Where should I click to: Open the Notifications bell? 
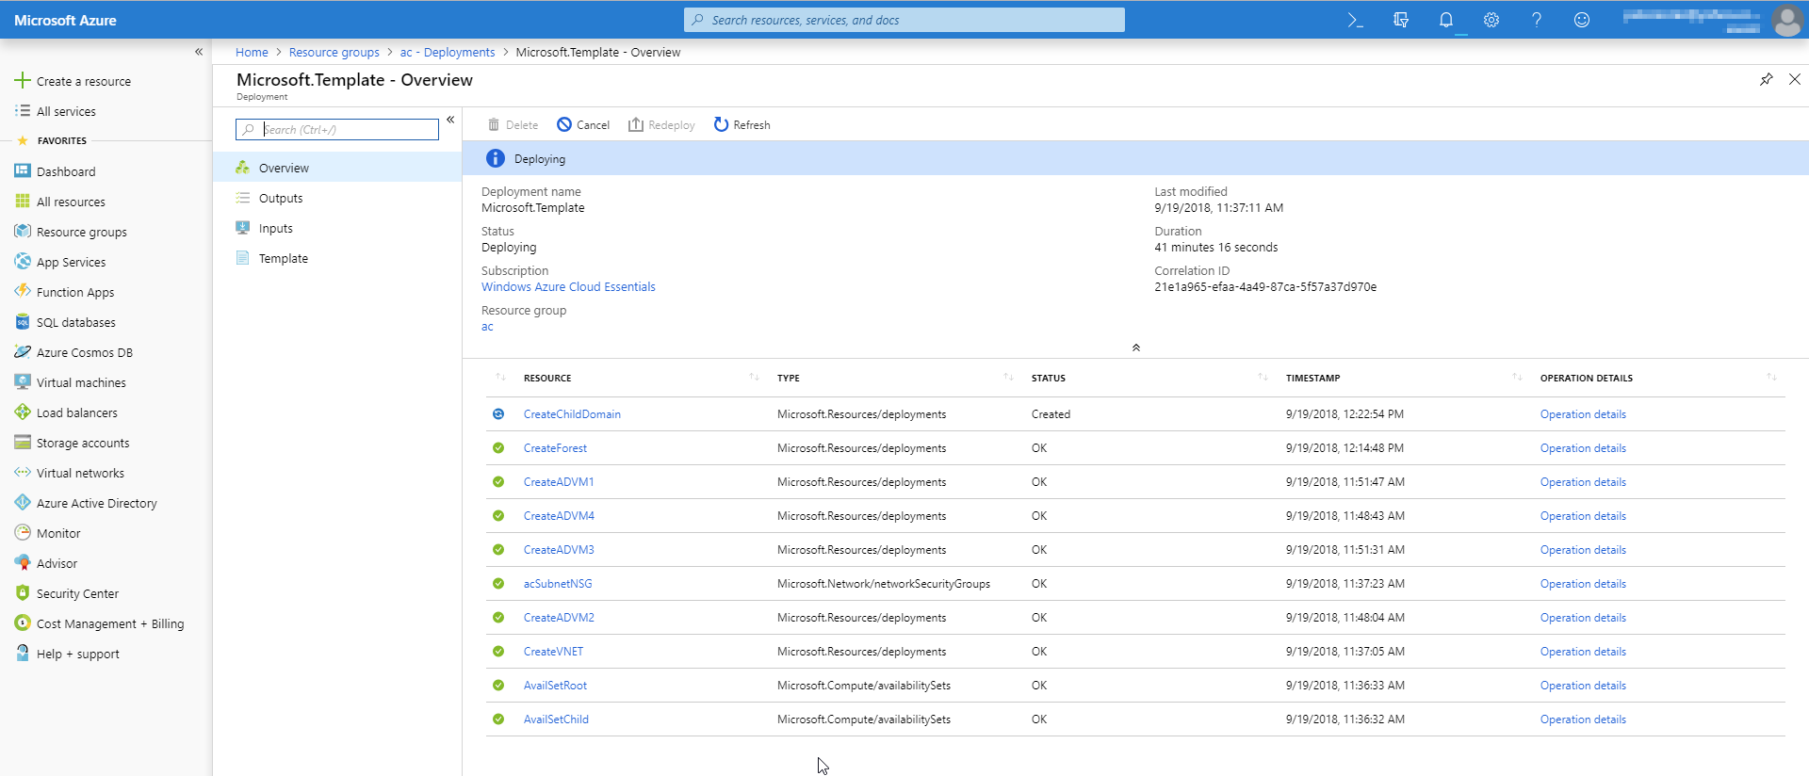pyautogui.click(x=1446, y=20)
